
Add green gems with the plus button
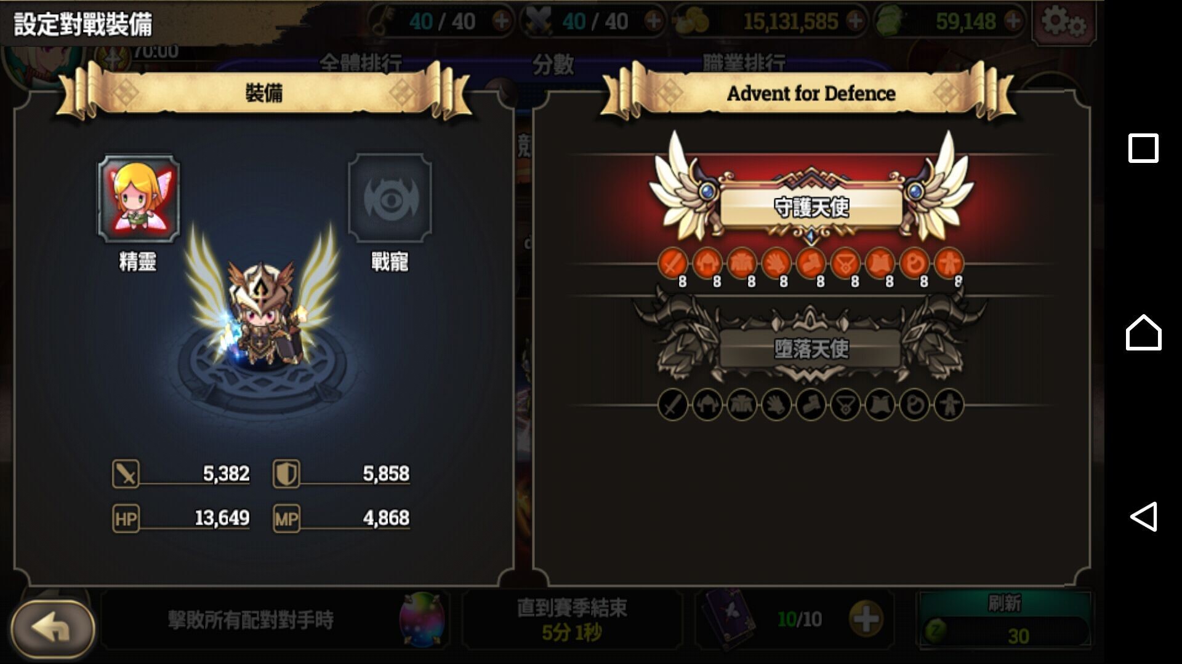[x=1013, y=22]
